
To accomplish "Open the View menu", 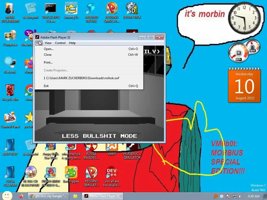I will point(48,43).
